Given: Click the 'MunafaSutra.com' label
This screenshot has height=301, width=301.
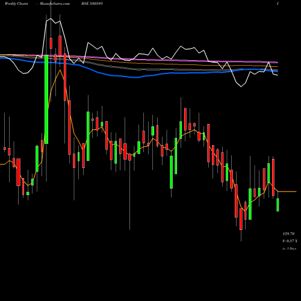Looking at the screenshot, I should point(55,4).
